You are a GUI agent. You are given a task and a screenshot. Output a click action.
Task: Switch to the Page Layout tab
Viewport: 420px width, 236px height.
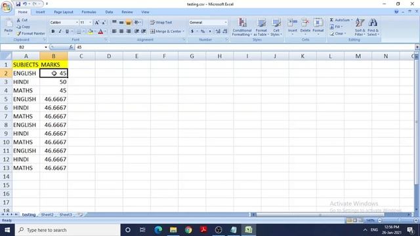[x=64, y=12]
